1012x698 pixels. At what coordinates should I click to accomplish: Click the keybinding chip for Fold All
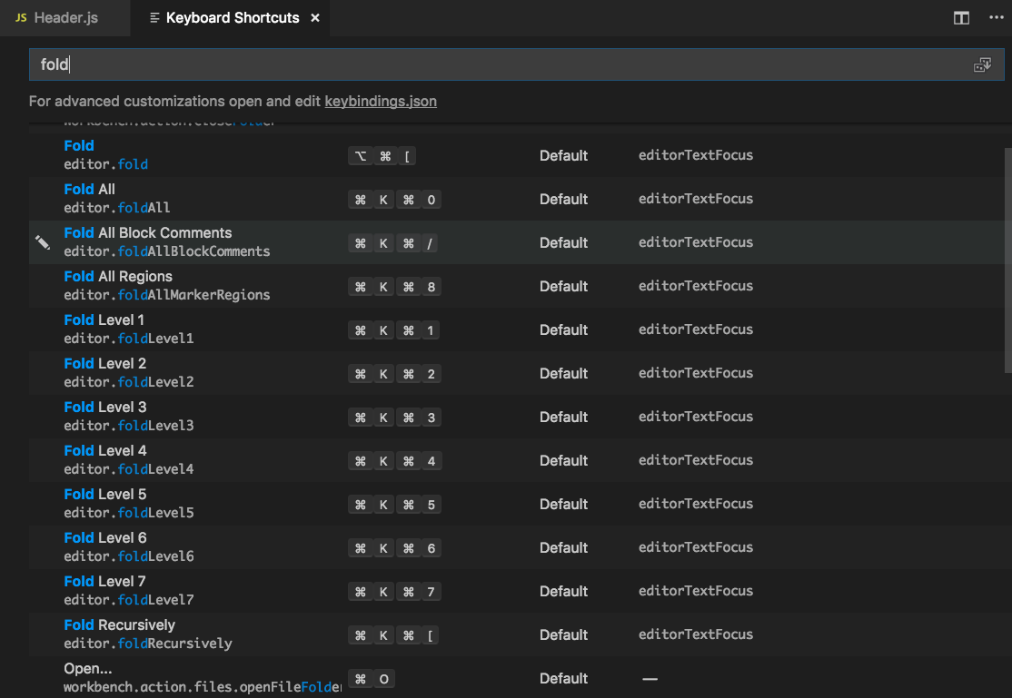pos(394,199)
